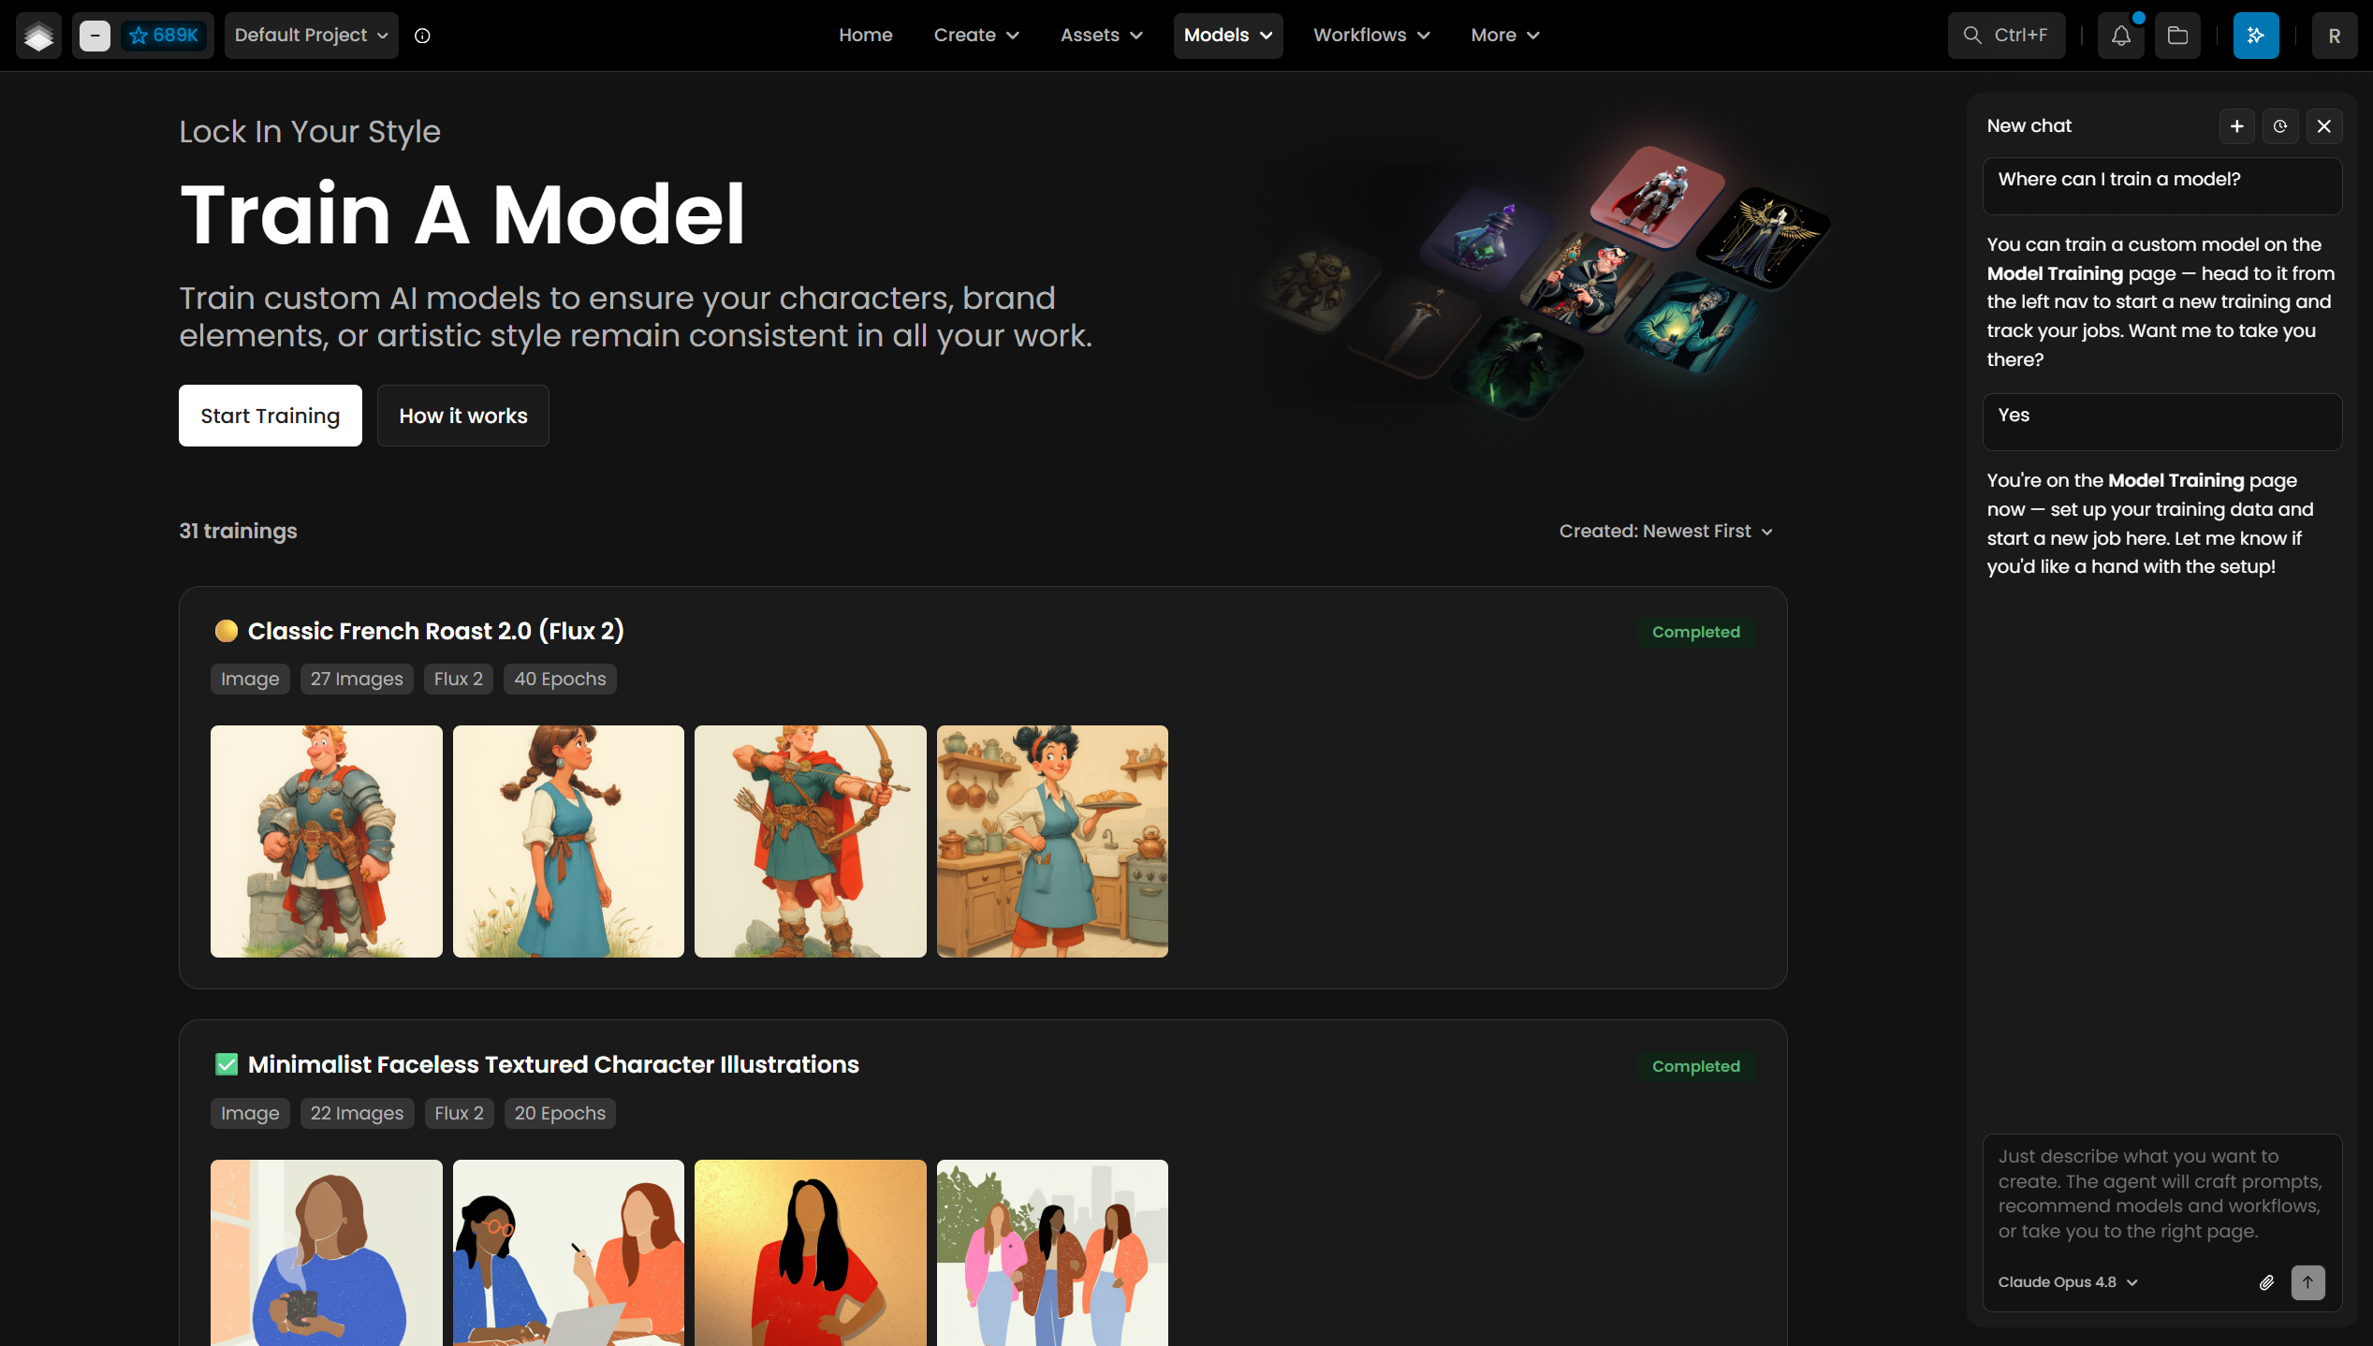The width and height of the screenshot is (2373, 1346).
Task: Open the woman holding coffee mug thumbnail
Action: (x=327, y=1252)
